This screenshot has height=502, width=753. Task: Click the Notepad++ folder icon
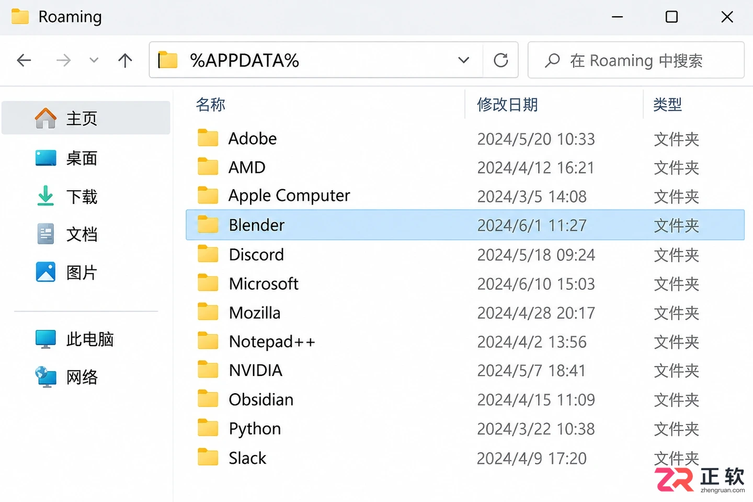(208, 341)
